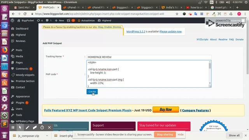249x140 pixels.
Task: Click the Donate link
Action: (240, 39)
